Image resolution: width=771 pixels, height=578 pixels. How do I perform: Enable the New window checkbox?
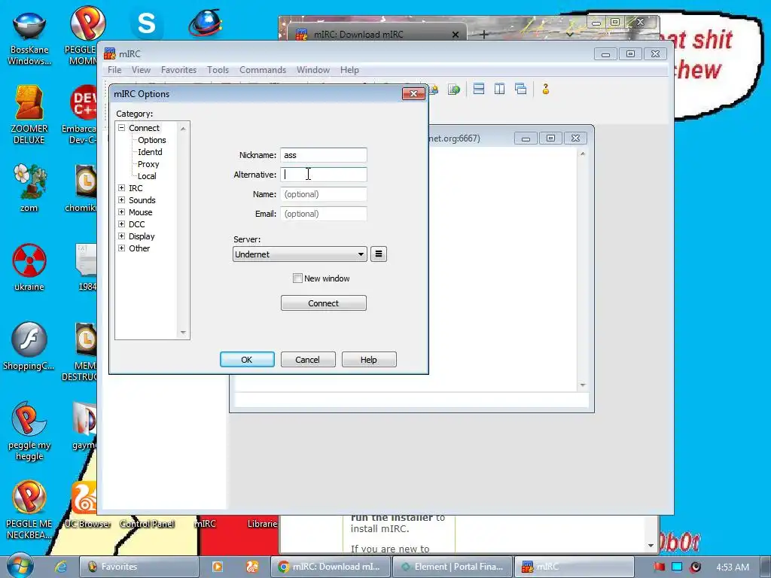point(297,278)
